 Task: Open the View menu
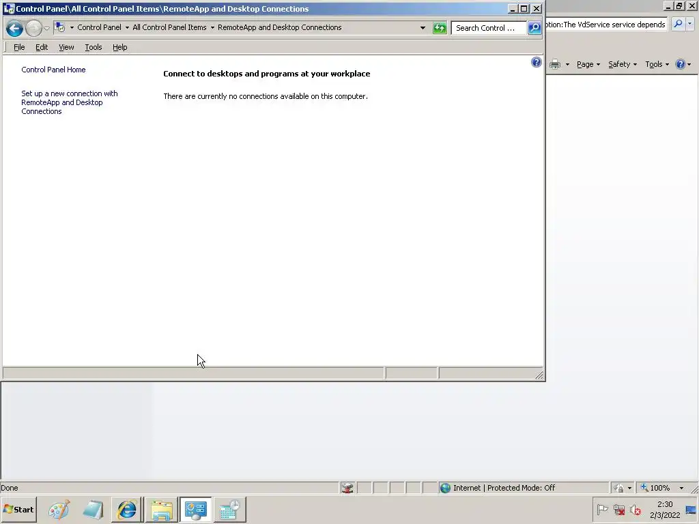point(66,47)
